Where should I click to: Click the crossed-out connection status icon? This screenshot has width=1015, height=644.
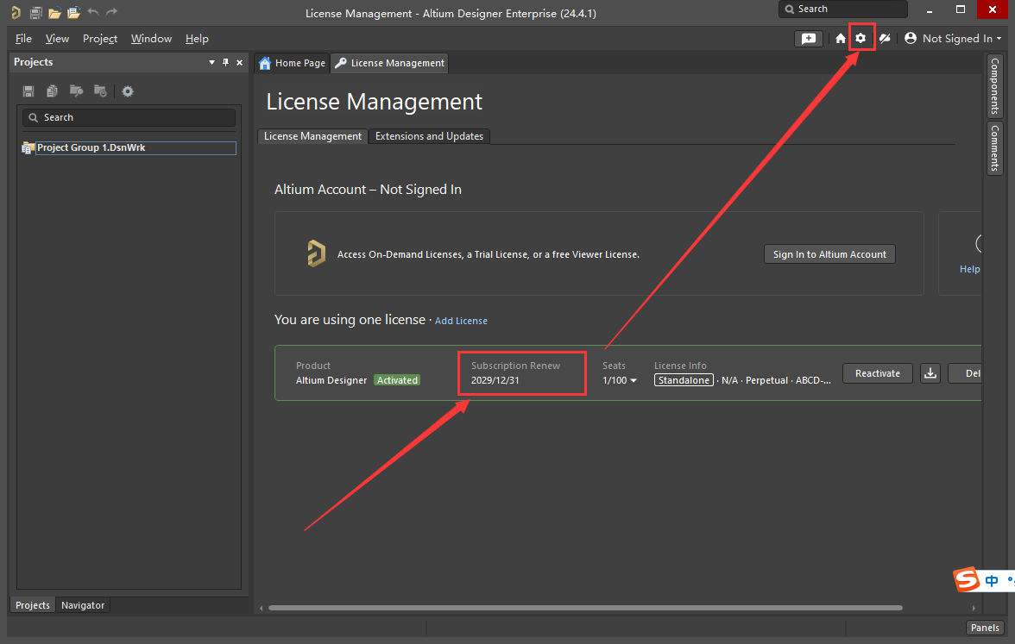(885, 39)
